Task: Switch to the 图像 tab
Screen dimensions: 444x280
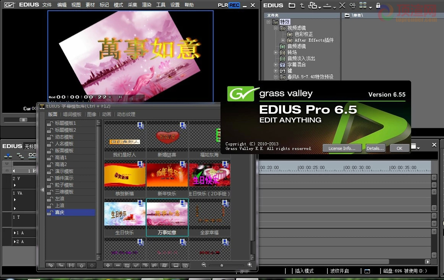Action: pos(92,114)
